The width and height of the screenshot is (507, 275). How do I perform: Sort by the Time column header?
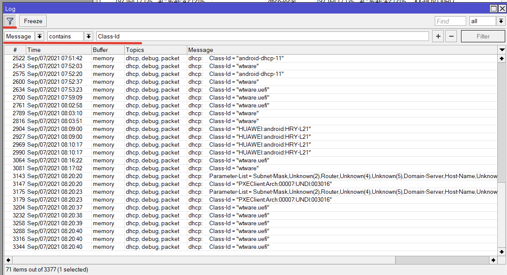(x=59, y=50)
